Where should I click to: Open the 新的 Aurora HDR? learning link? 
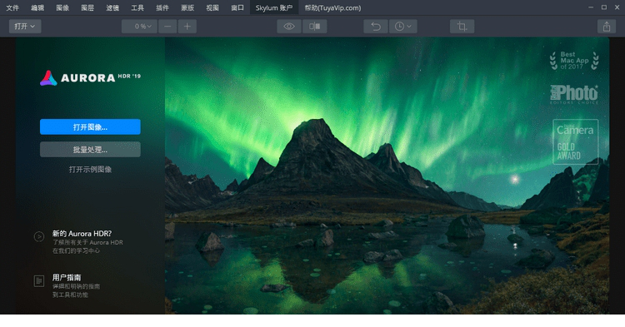(x=82, y=234)
